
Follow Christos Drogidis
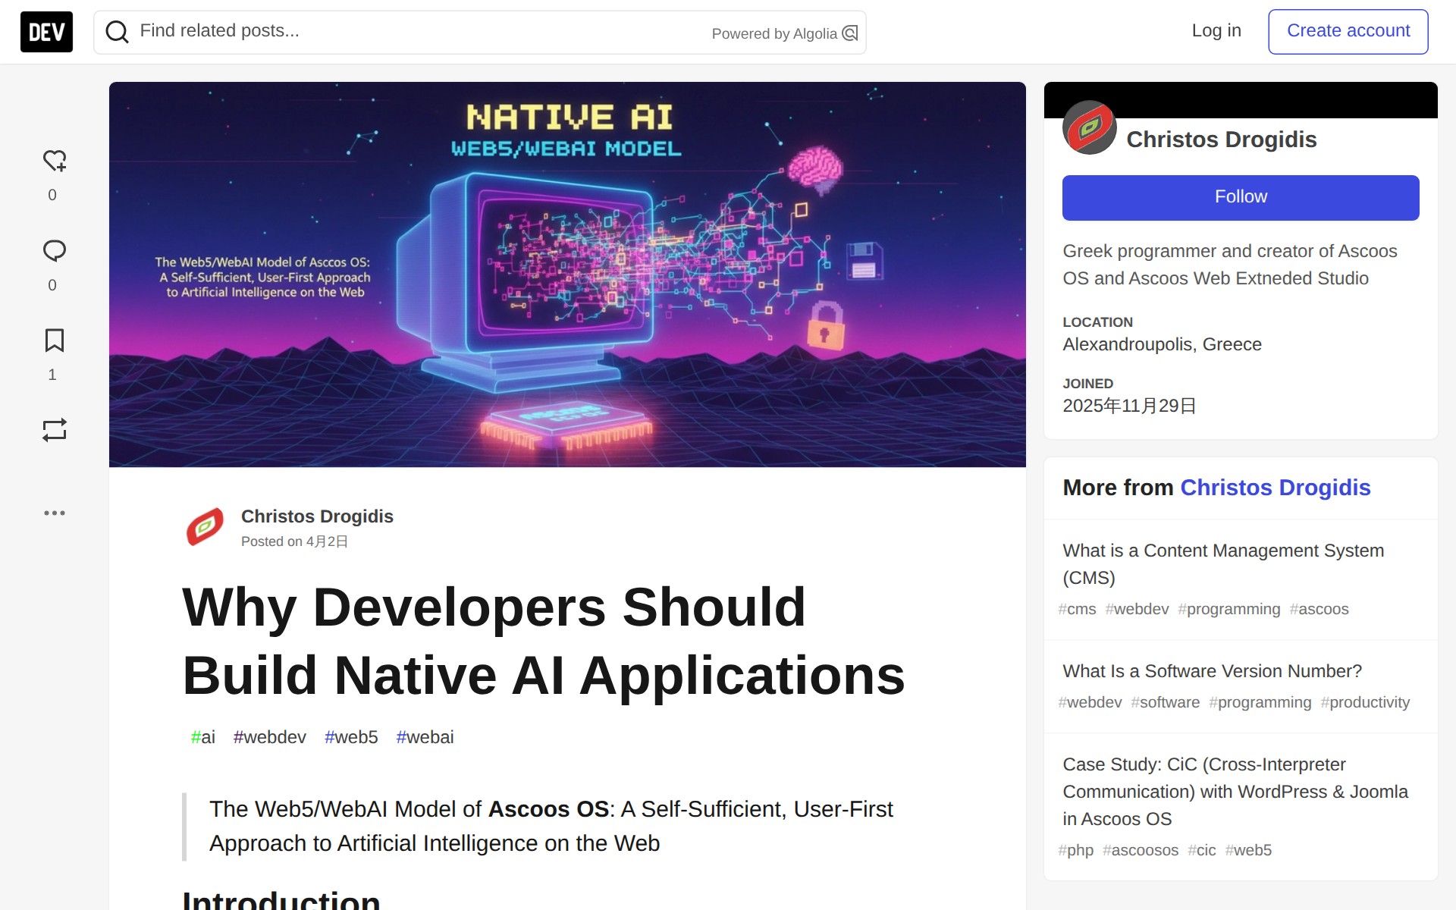(1240, 197)
